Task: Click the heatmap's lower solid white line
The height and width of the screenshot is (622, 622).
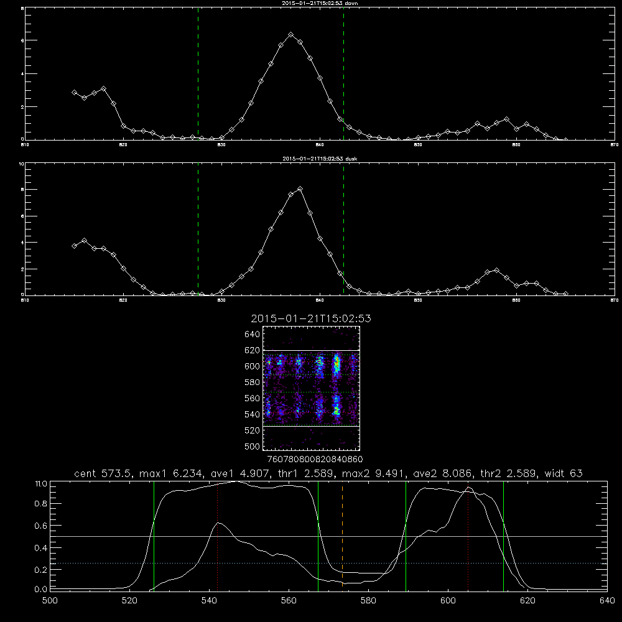Action: pyautogui.click(x=311, y=427)
